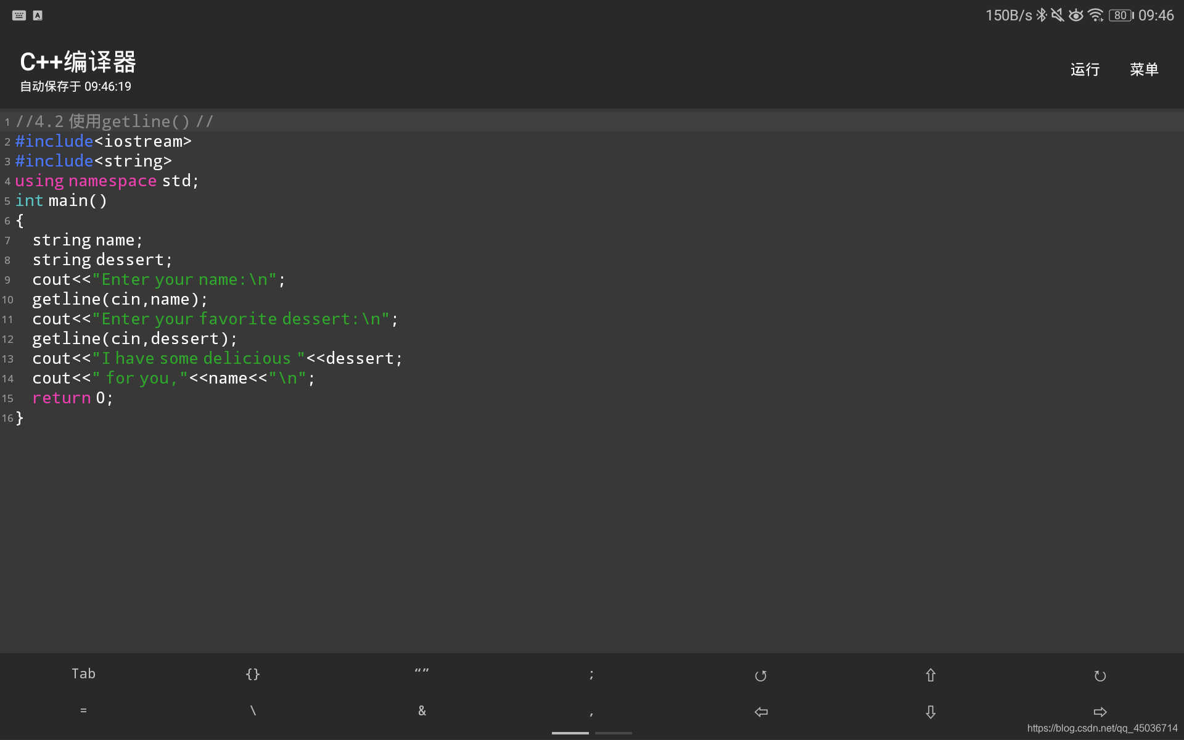1184x740 pixels.
Task: Insert ampersand from shortcut bar
Action: [x=422, y=711]
